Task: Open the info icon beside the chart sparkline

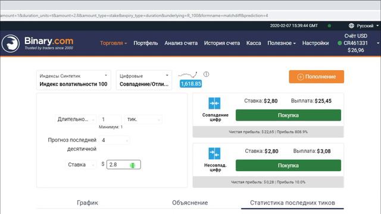Action: [x=206, y=74]
